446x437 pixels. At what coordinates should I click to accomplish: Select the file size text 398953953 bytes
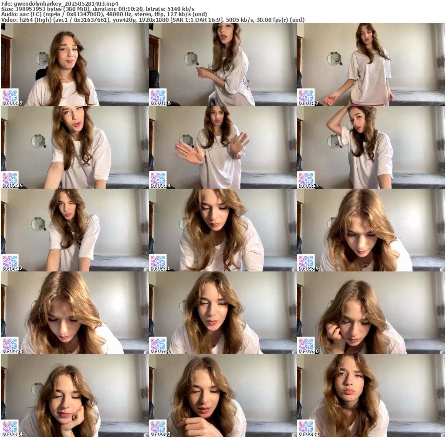[x=38, y=9]
